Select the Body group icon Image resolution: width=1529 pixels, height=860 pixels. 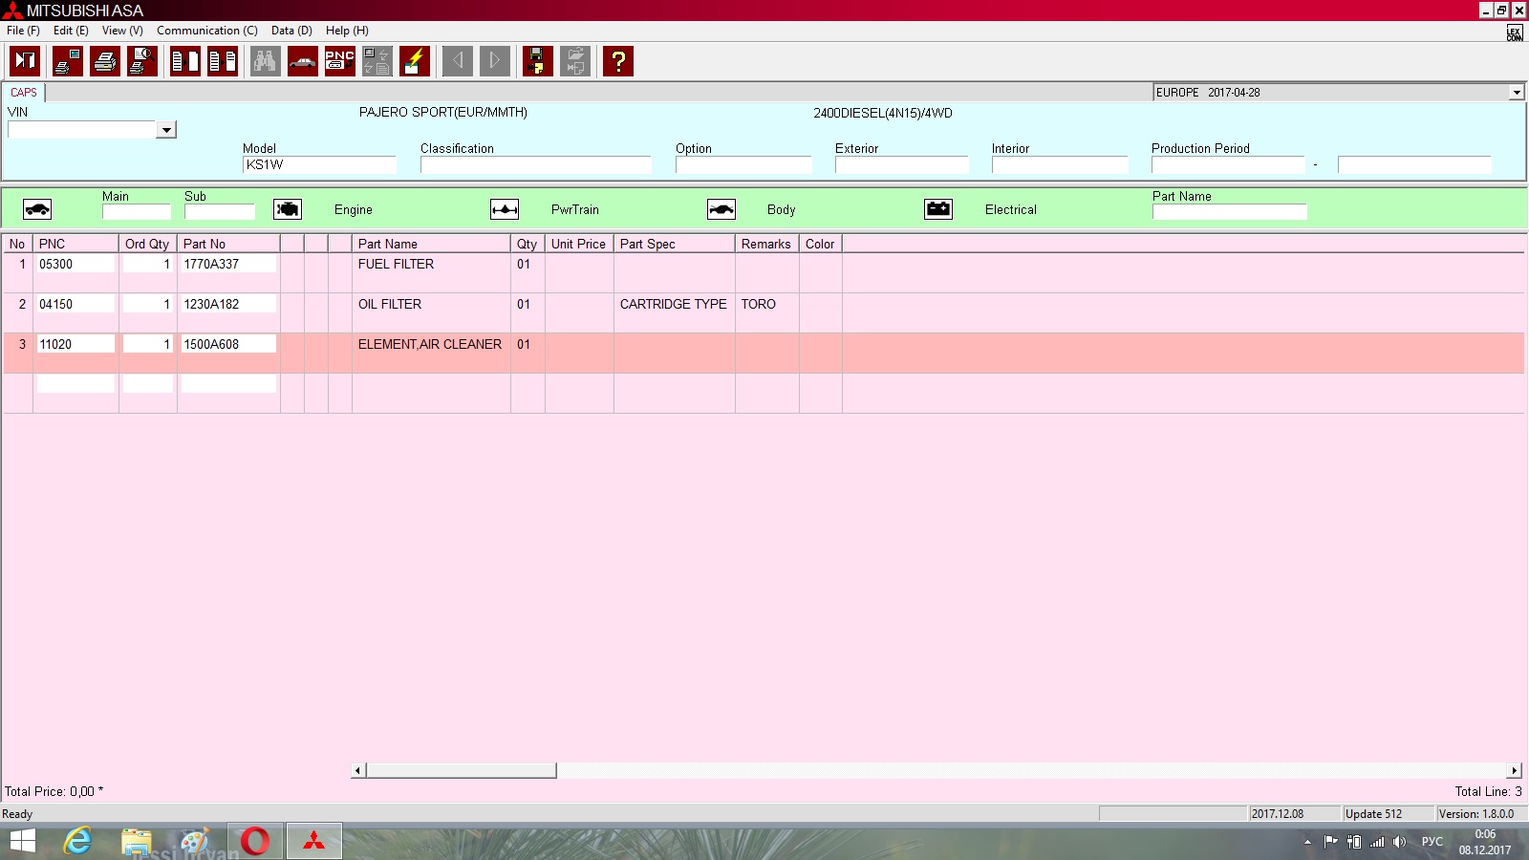pyautogui.click(x=721, y=209)
